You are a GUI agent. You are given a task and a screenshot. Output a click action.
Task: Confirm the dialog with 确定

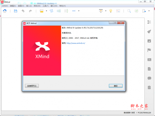pos(116,86)
